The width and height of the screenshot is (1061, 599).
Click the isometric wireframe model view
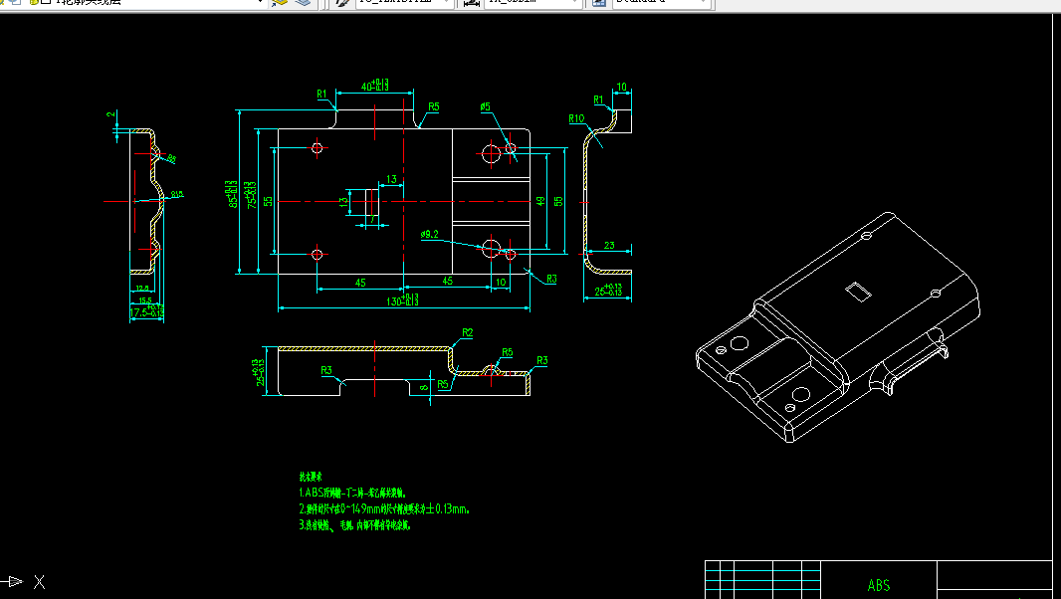point(839,327)
